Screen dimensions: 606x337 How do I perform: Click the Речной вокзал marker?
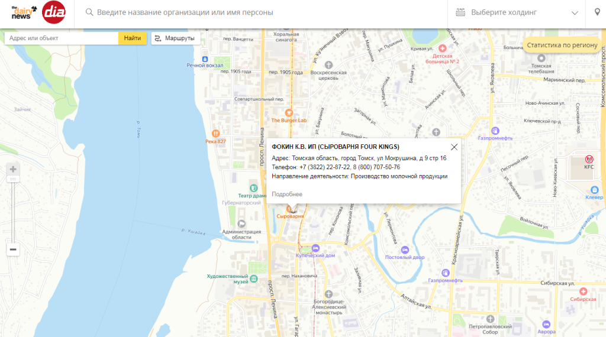(x=205, y=59)
